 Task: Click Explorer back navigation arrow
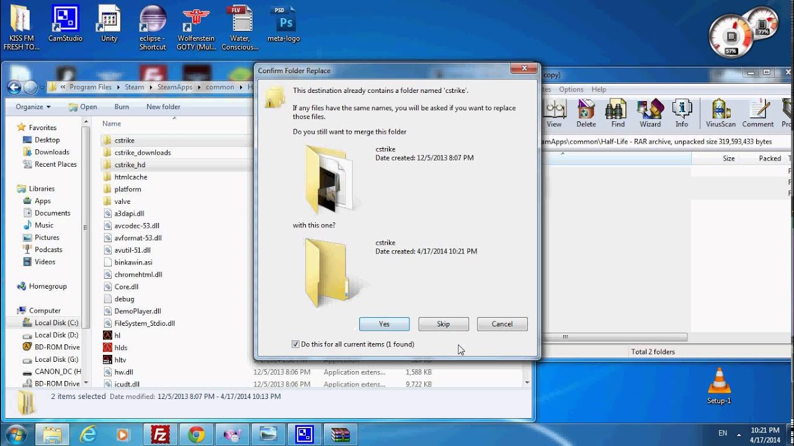(x=14, y=87)
